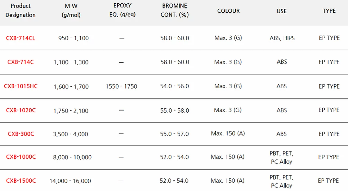Open the CXB-1000C product link

click(x=21, y=157)
